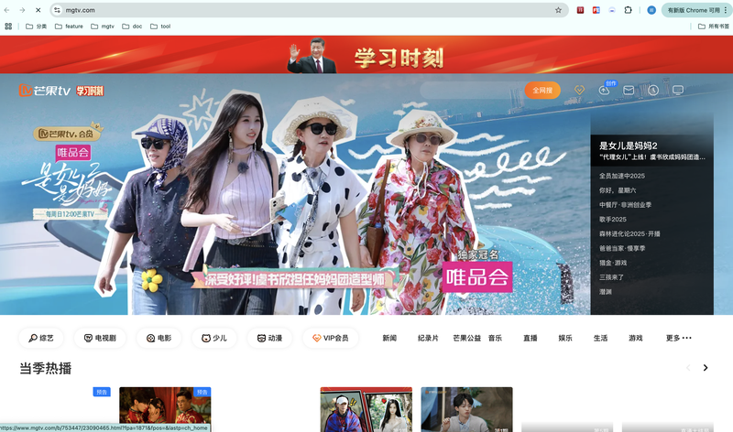The height and width of the screenshot is (432, 733).
Task: Open the red collage variety show thumbnail
Action: tap(366, 409)
